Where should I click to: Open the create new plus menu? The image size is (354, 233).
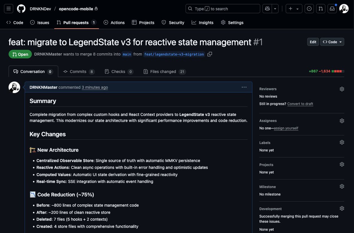click(x=294, y=9)
